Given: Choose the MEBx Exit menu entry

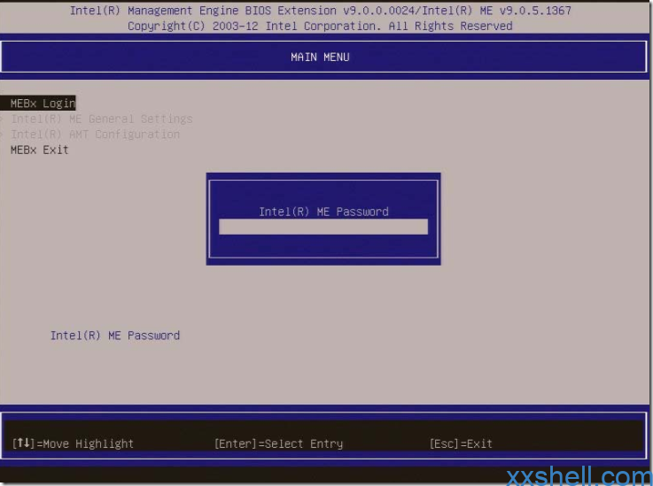Looking at the screenshot, I should [40, 150].
